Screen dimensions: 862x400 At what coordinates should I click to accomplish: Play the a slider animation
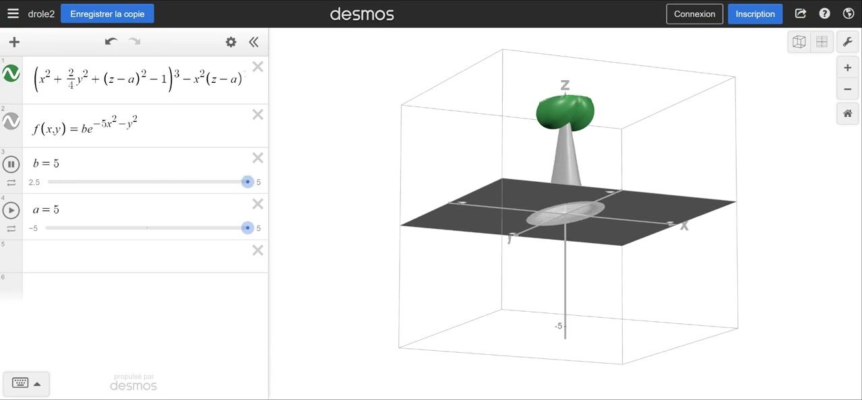(11, 210)
